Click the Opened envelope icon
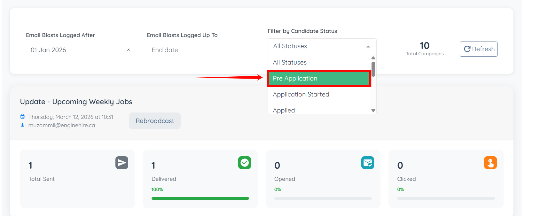533x216 pixels. (368, 163)
